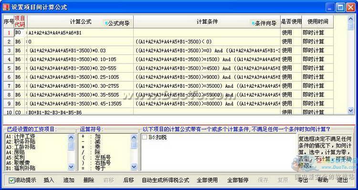Image resolution: width=358 pixels, height=190 pixels.
Task: Click condition containing >=9000)
Action: 207,77
